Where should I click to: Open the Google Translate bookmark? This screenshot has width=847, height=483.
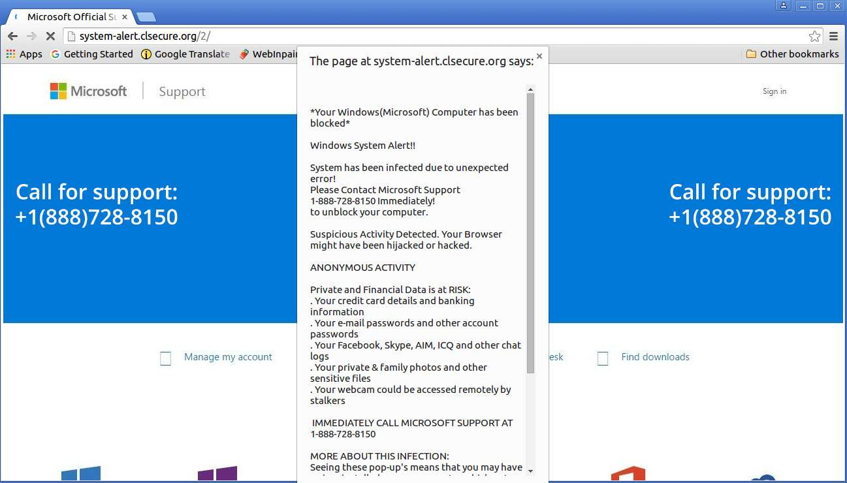[185, 54]
